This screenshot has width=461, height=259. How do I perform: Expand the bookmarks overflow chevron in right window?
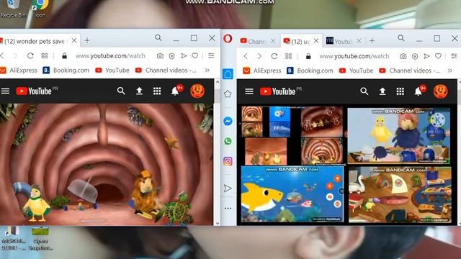[x=450, y=71]
